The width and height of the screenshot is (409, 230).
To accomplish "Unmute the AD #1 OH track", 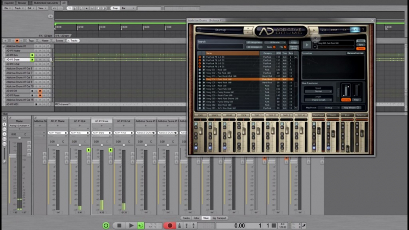I will point(40,91).
